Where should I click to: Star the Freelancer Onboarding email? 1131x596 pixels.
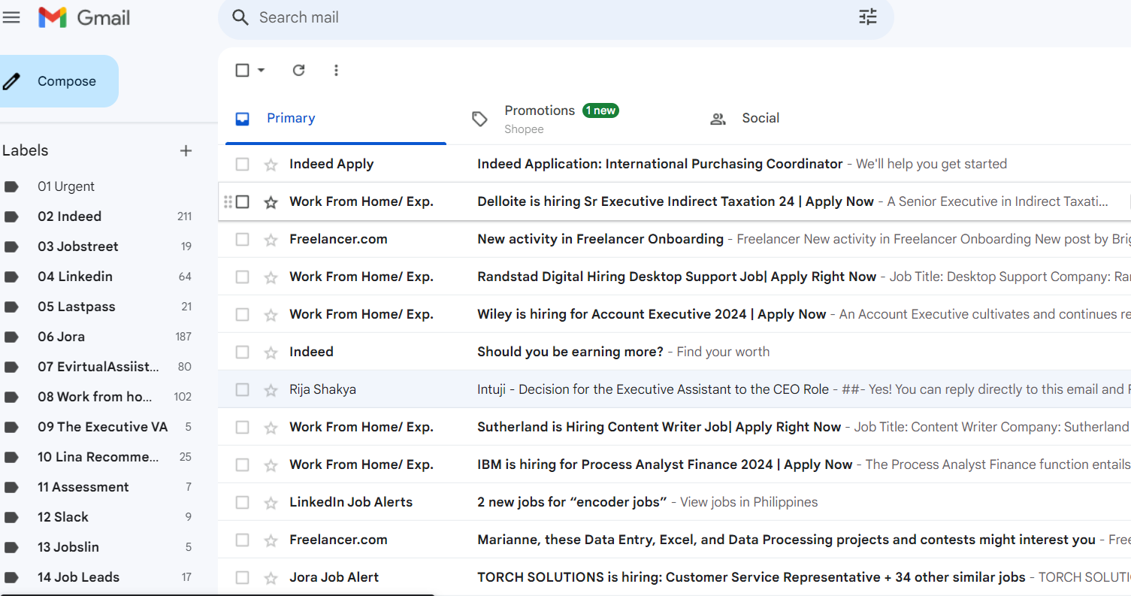271,240
